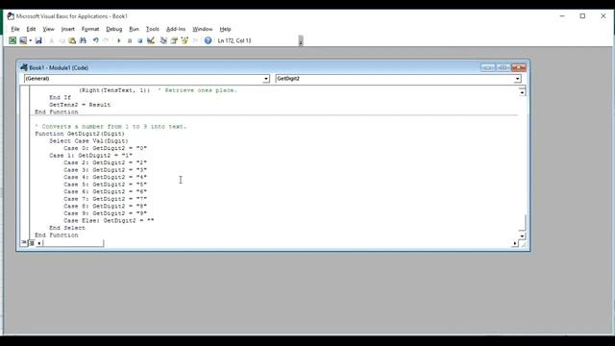Click the Redo toolbar icon
This screenshot has height=346, width=615.
point(106,40)
